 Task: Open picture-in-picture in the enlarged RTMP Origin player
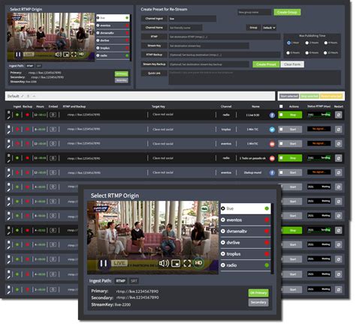pos(176,263)
